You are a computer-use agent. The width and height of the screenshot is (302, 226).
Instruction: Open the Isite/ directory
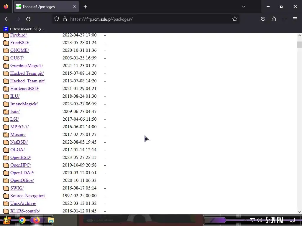(x=15, y=112)
